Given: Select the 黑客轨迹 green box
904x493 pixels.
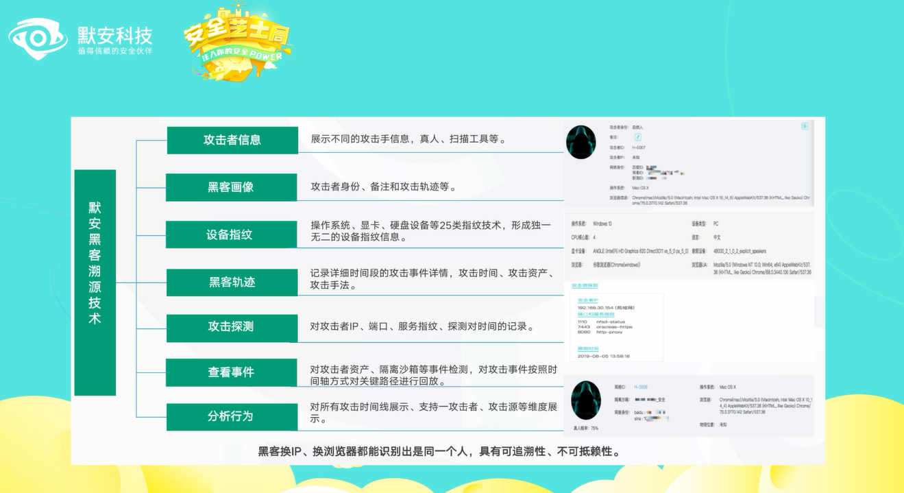Looking at the screenshot, I should coord(232,282).
